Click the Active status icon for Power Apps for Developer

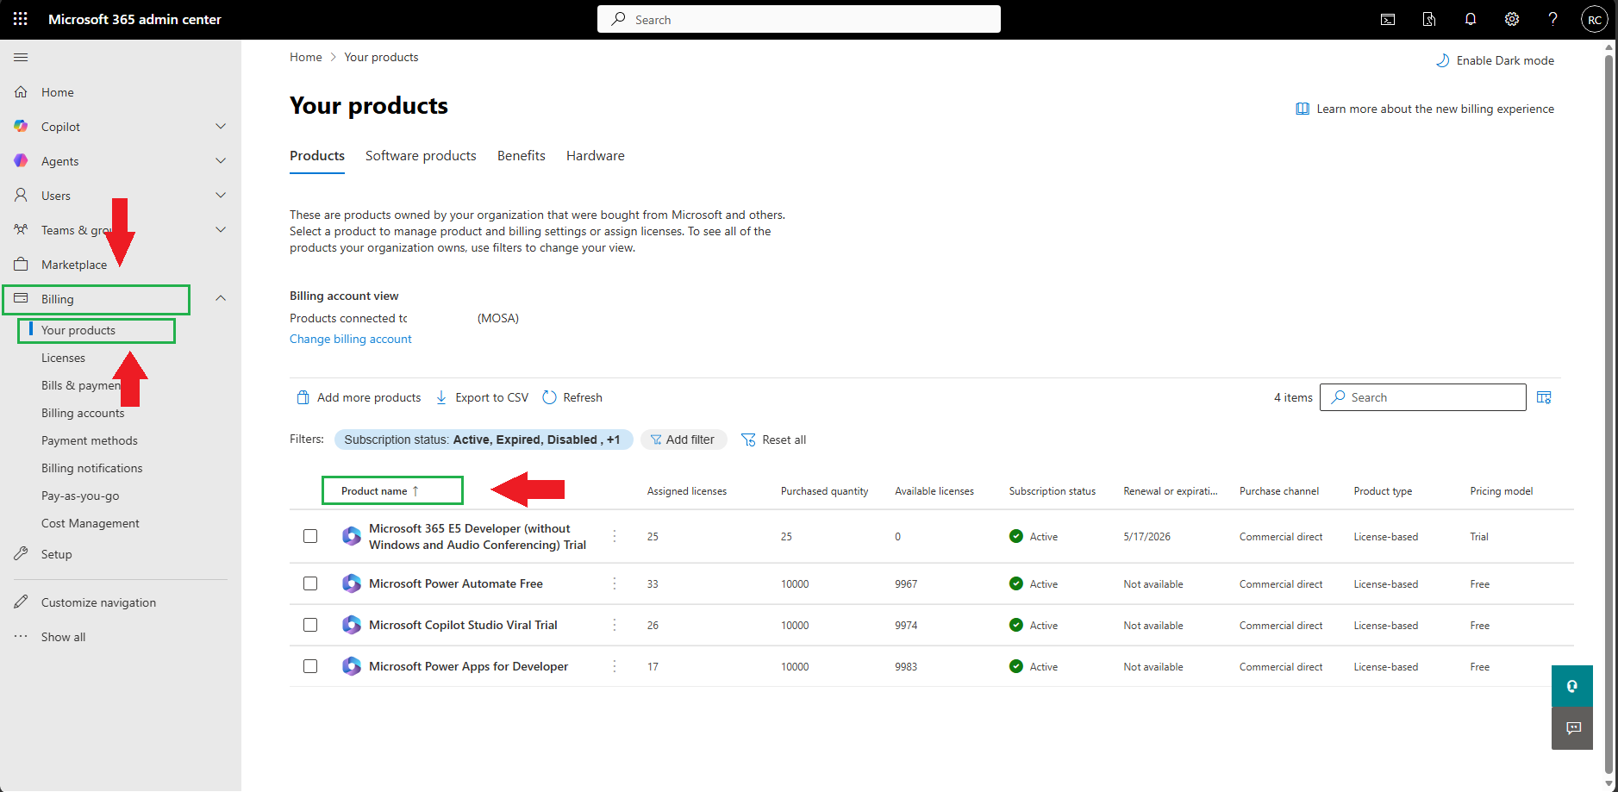click(1016, 666)
